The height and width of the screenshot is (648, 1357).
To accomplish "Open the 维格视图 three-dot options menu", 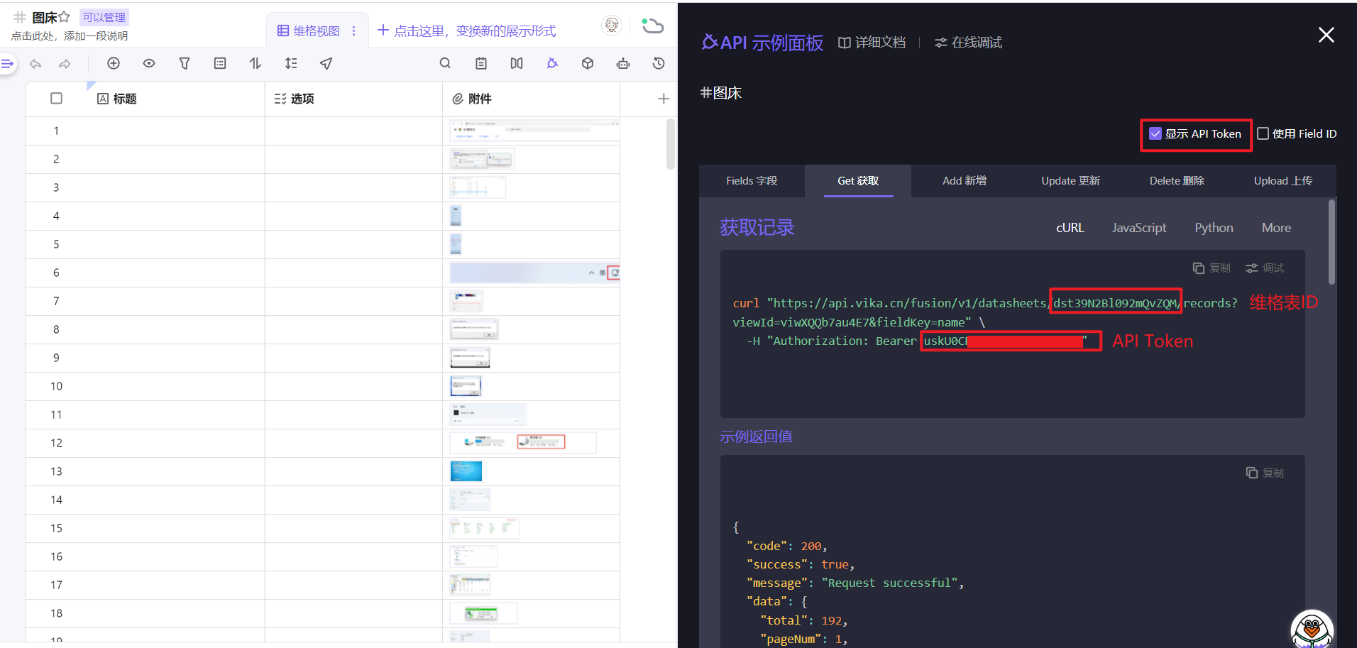I will coord(354,31).
